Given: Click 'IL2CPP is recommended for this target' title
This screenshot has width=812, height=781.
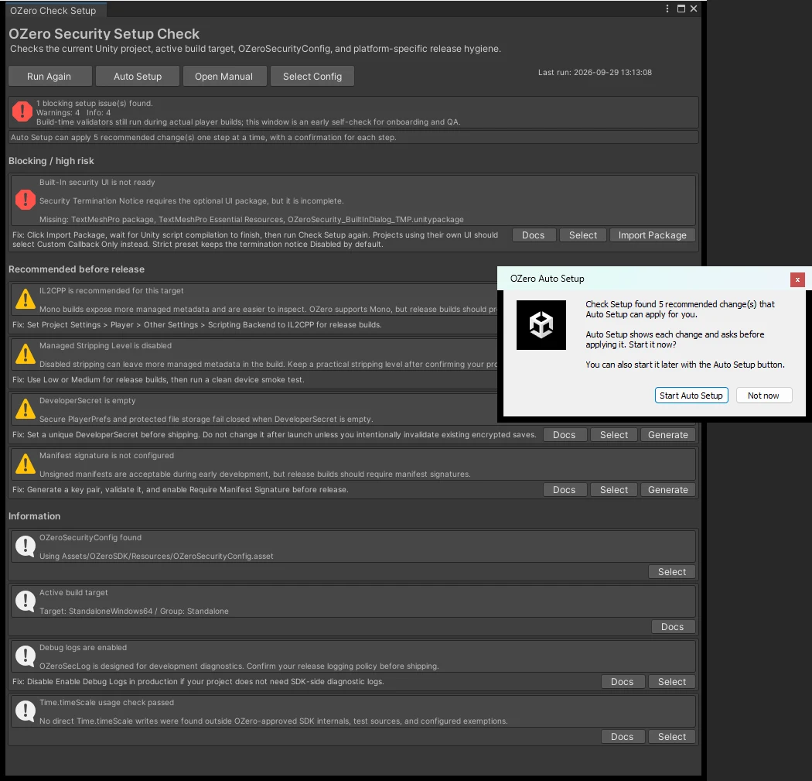Looking at the screenshot, I should [111, 291].
